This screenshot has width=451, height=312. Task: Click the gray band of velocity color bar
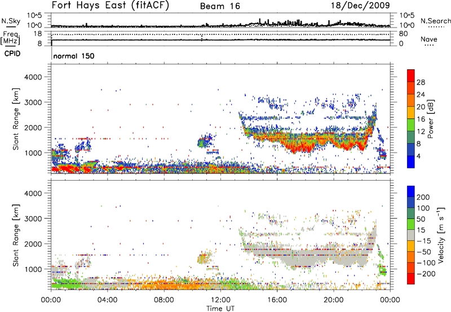(x=411, y=235)
